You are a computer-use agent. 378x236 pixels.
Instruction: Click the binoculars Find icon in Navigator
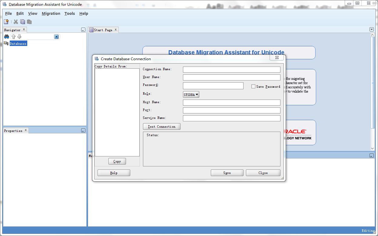[x=6, y=37]
